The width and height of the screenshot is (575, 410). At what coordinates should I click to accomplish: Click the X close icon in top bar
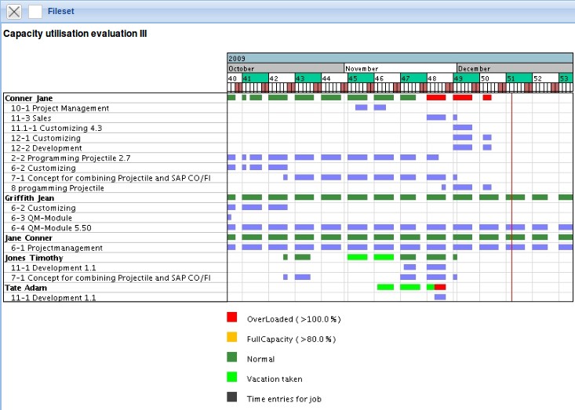[14, 12]
